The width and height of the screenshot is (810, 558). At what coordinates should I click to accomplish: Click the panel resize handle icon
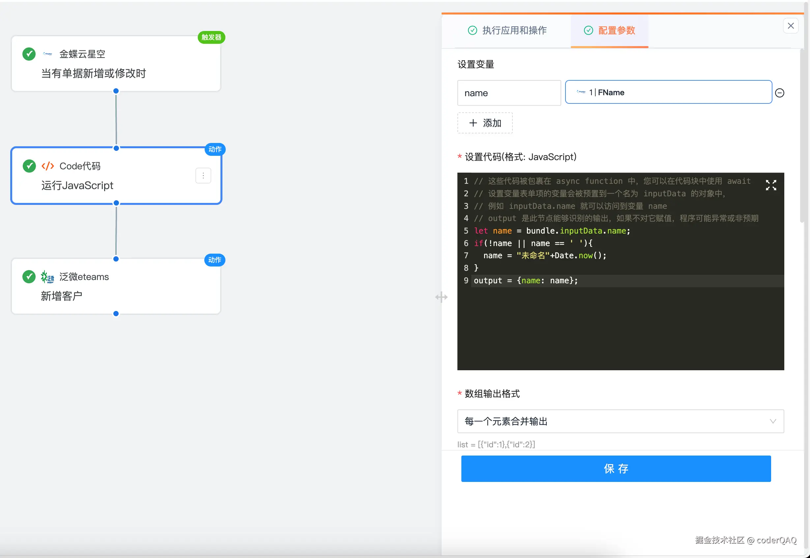pos(441,297)
